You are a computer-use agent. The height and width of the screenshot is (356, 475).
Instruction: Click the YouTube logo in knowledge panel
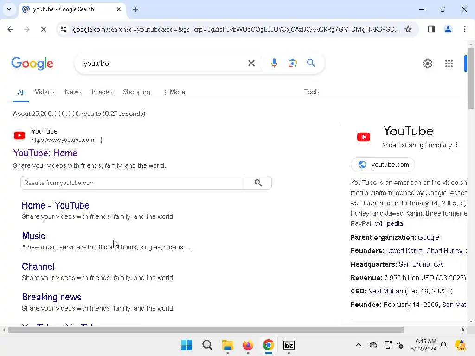[364, 137]
